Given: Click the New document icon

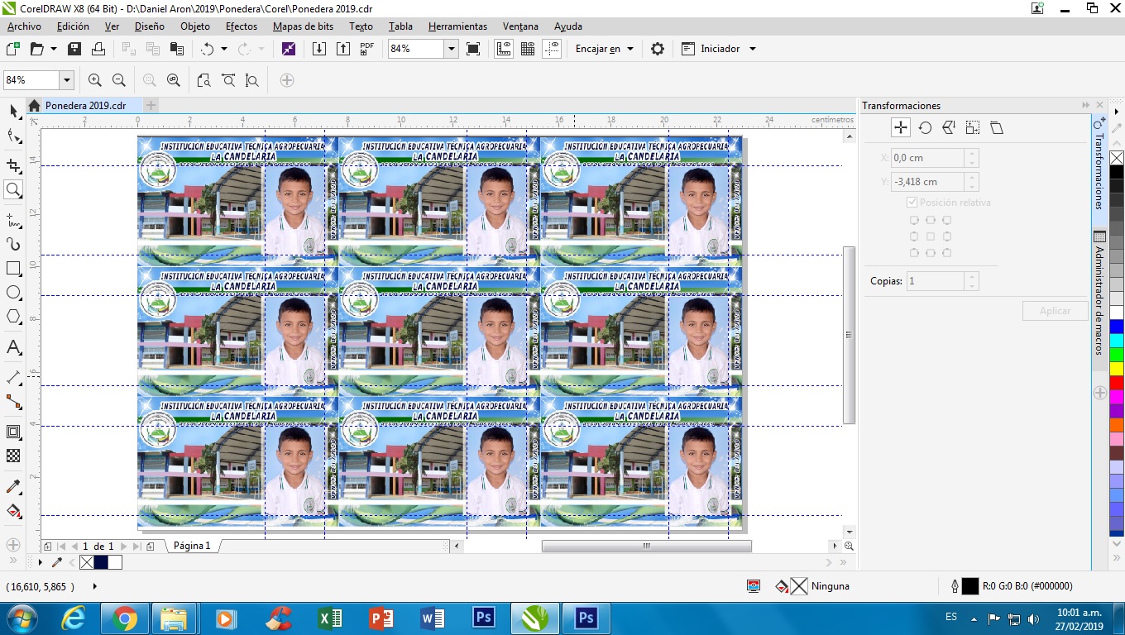Looking at the screenshot, I should (12, 49).
